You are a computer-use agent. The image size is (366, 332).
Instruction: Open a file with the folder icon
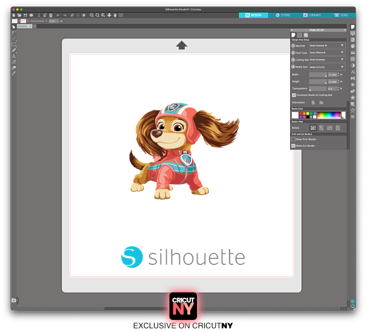coord(19,15)
